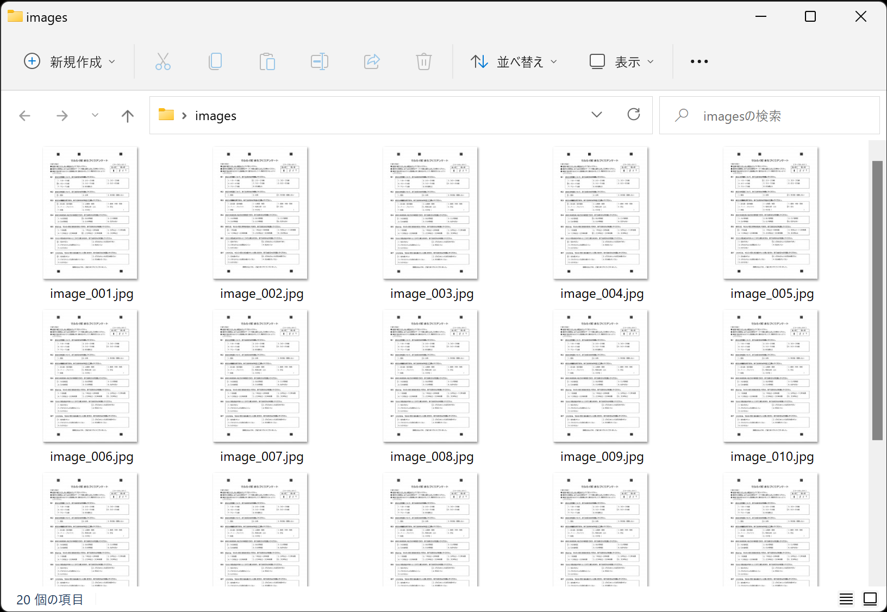The height and width of the screenshot is (612, 887).
Task: Expand the 並べ替え sort menu
Action: click(x=514, y=62)
